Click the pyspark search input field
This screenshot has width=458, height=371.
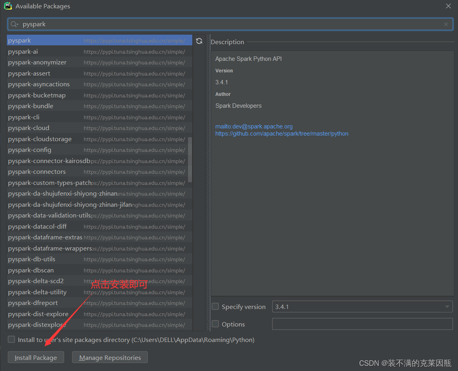coord(230,24)
